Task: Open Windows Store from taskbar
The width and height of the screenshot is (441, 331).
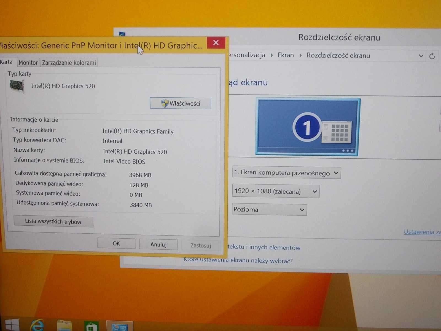Action: 91,326
